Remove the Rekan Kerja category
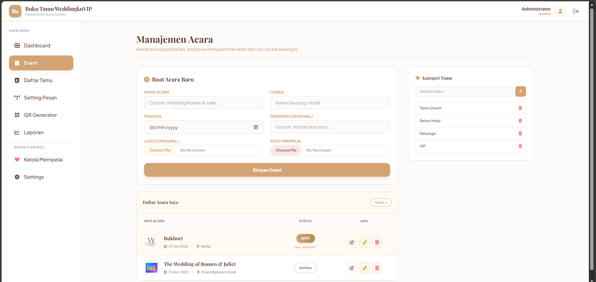Viewport: 596px width, 282px height. coord(520,121)
